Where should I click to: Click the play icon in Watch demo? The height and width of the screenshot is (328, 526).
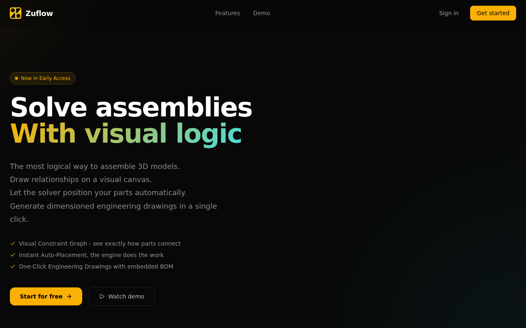(102, 296)
